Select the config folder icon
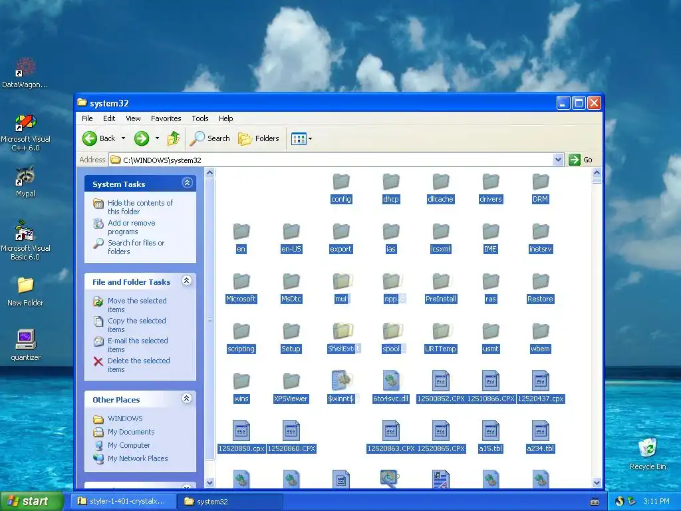The width and height of the screenshot is (681, 511). 341,182
